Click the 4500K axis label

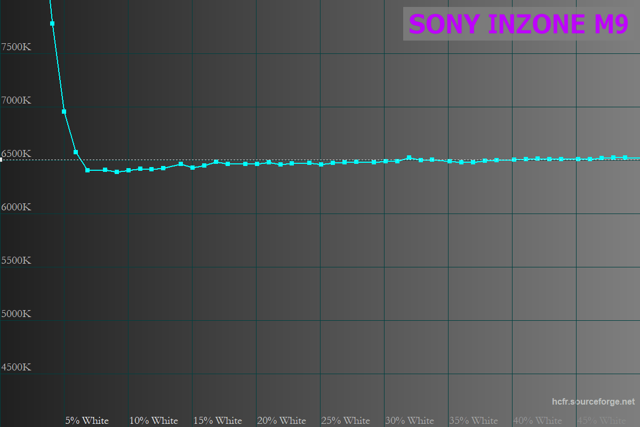[16, 367]
